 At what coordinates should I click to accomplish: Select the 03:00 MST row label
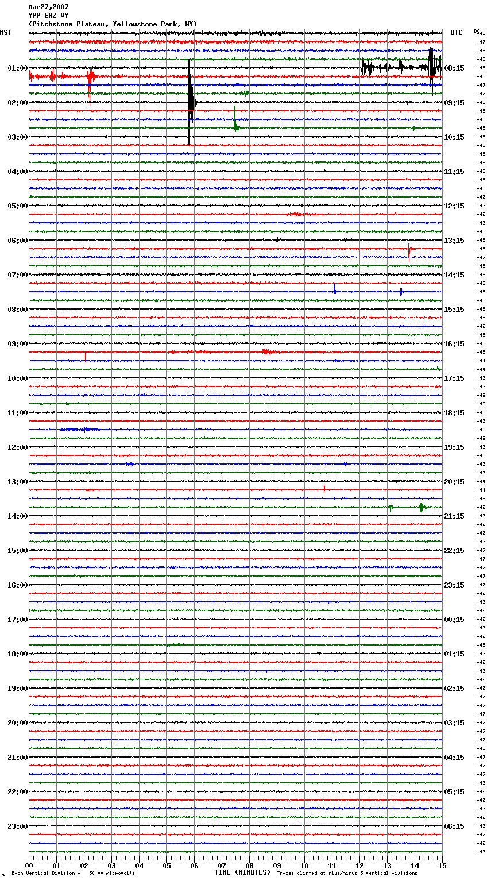click(x=18, y=137)
